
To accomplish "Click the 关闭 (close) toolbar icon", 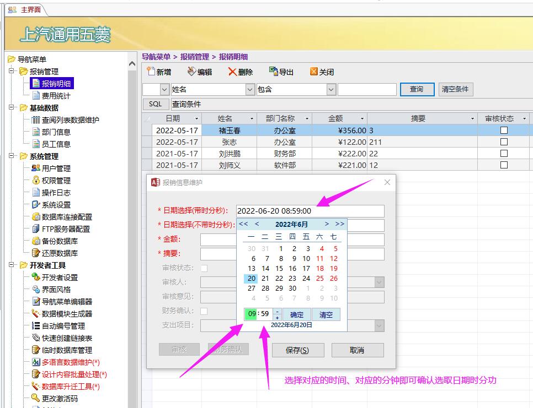I will [314, 71].
